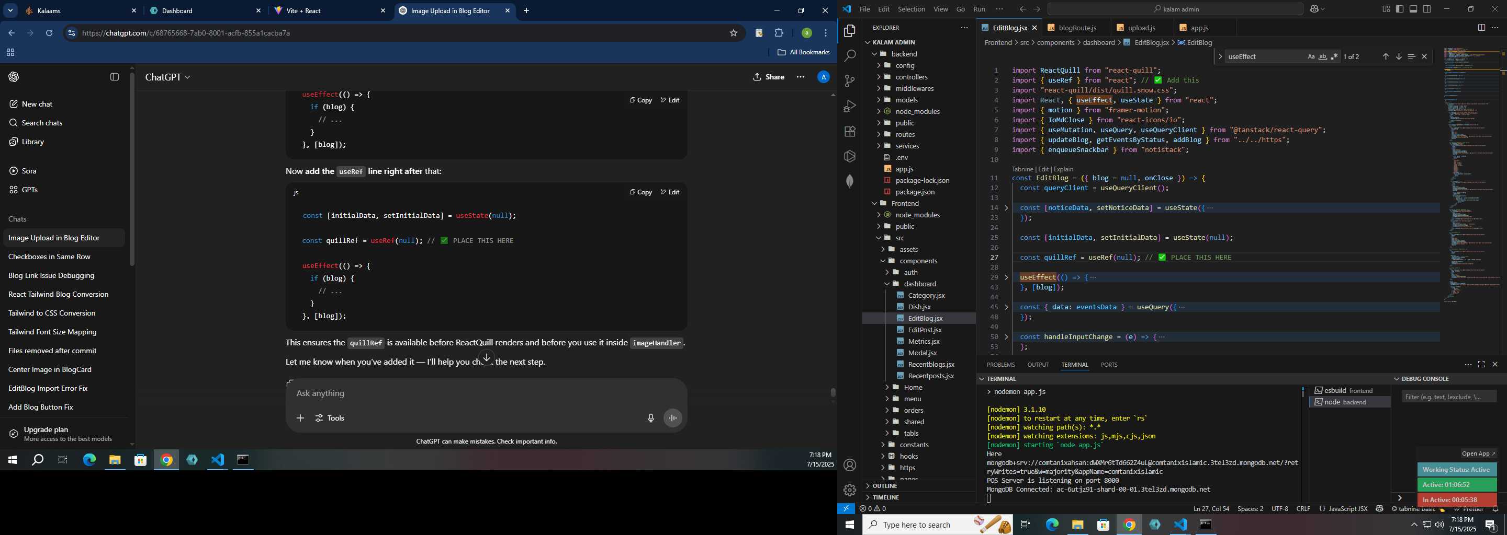Image resolution: width=1507 pixels, height=535 pixels.
Task: Go back in VS Code navigation history
Action: (1022, 9)
